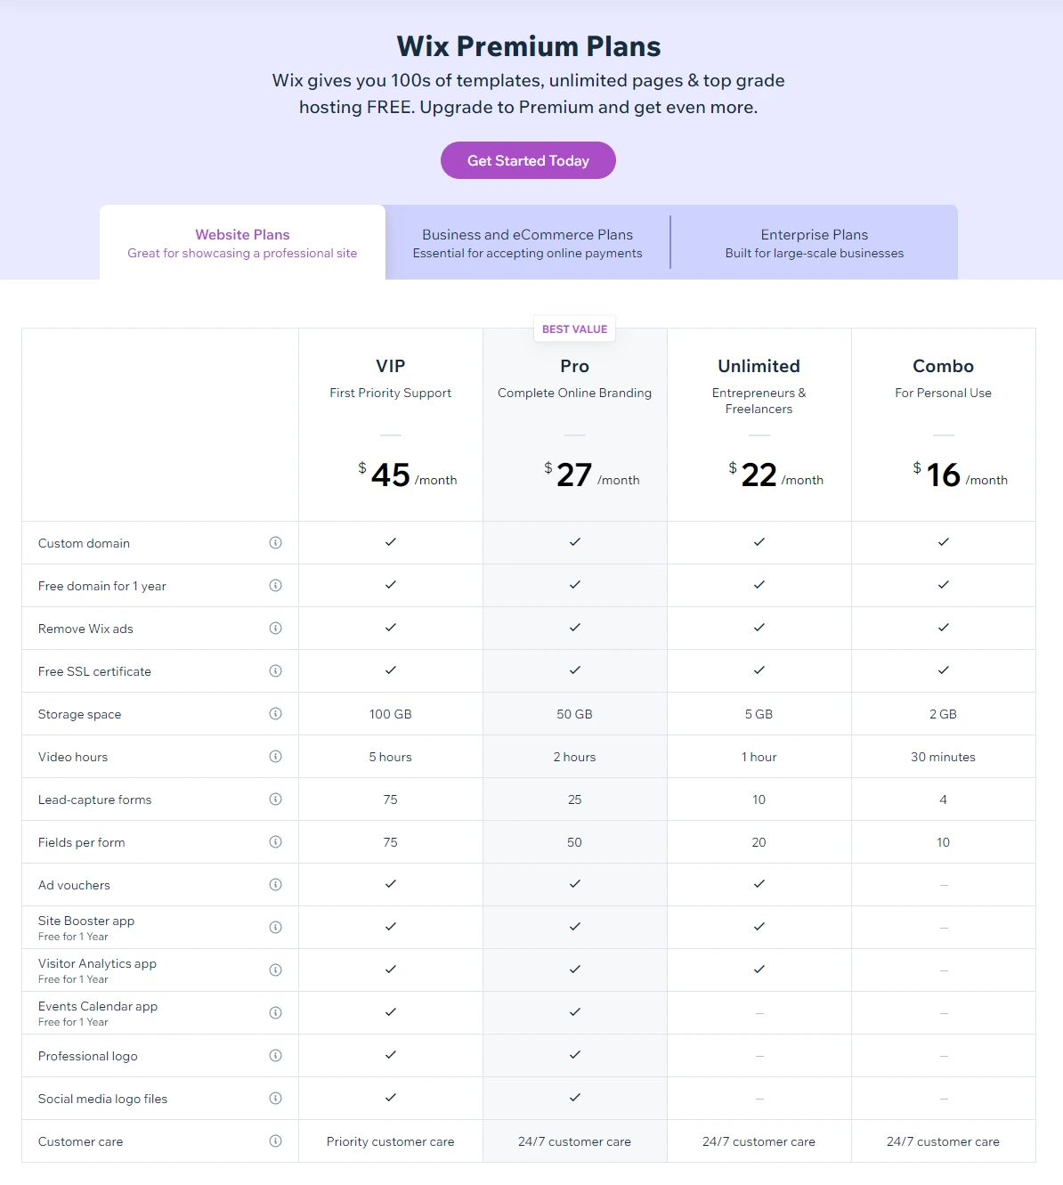Click the Professional logo label
This screenshot has width=1063, height=1185.
87,1056
